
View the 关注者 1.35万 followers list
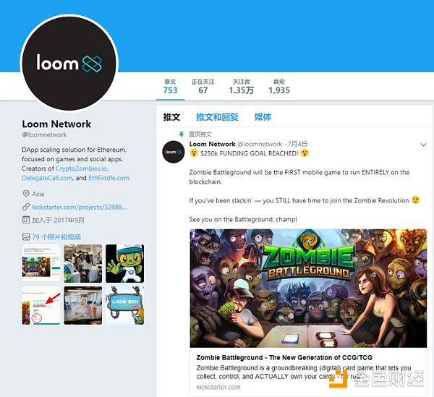click(241, 86)
